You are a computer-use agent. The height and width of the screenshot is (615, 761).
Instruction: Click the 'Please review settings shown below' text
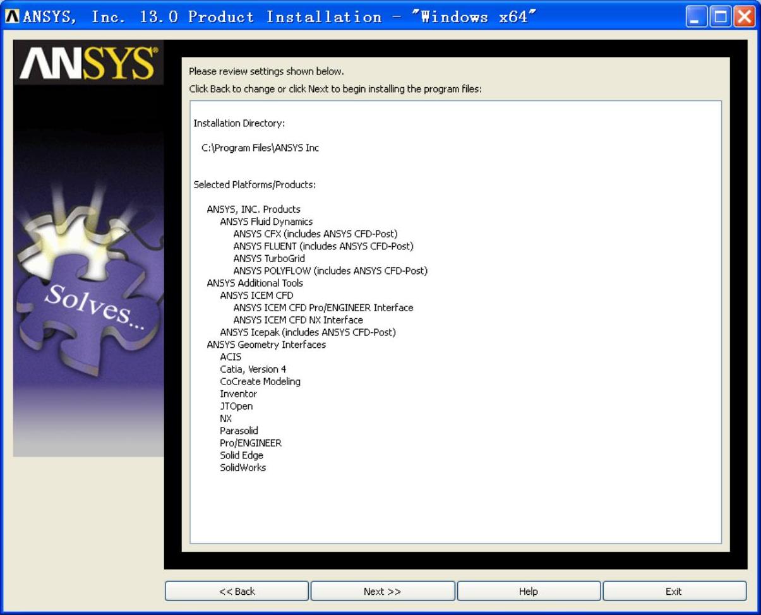tap(267, 71)
